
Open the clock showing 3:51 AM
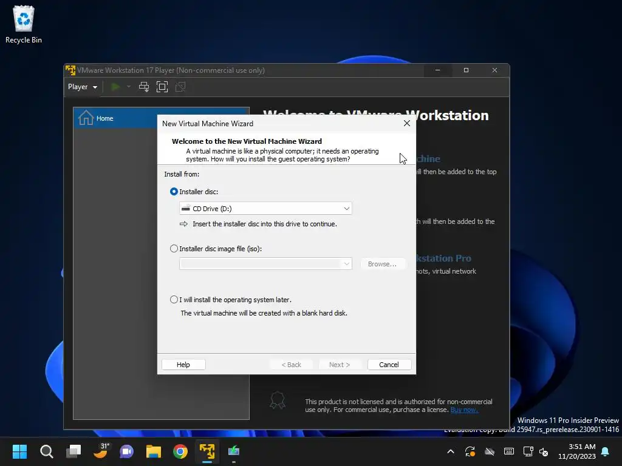(x=577, y=451)
